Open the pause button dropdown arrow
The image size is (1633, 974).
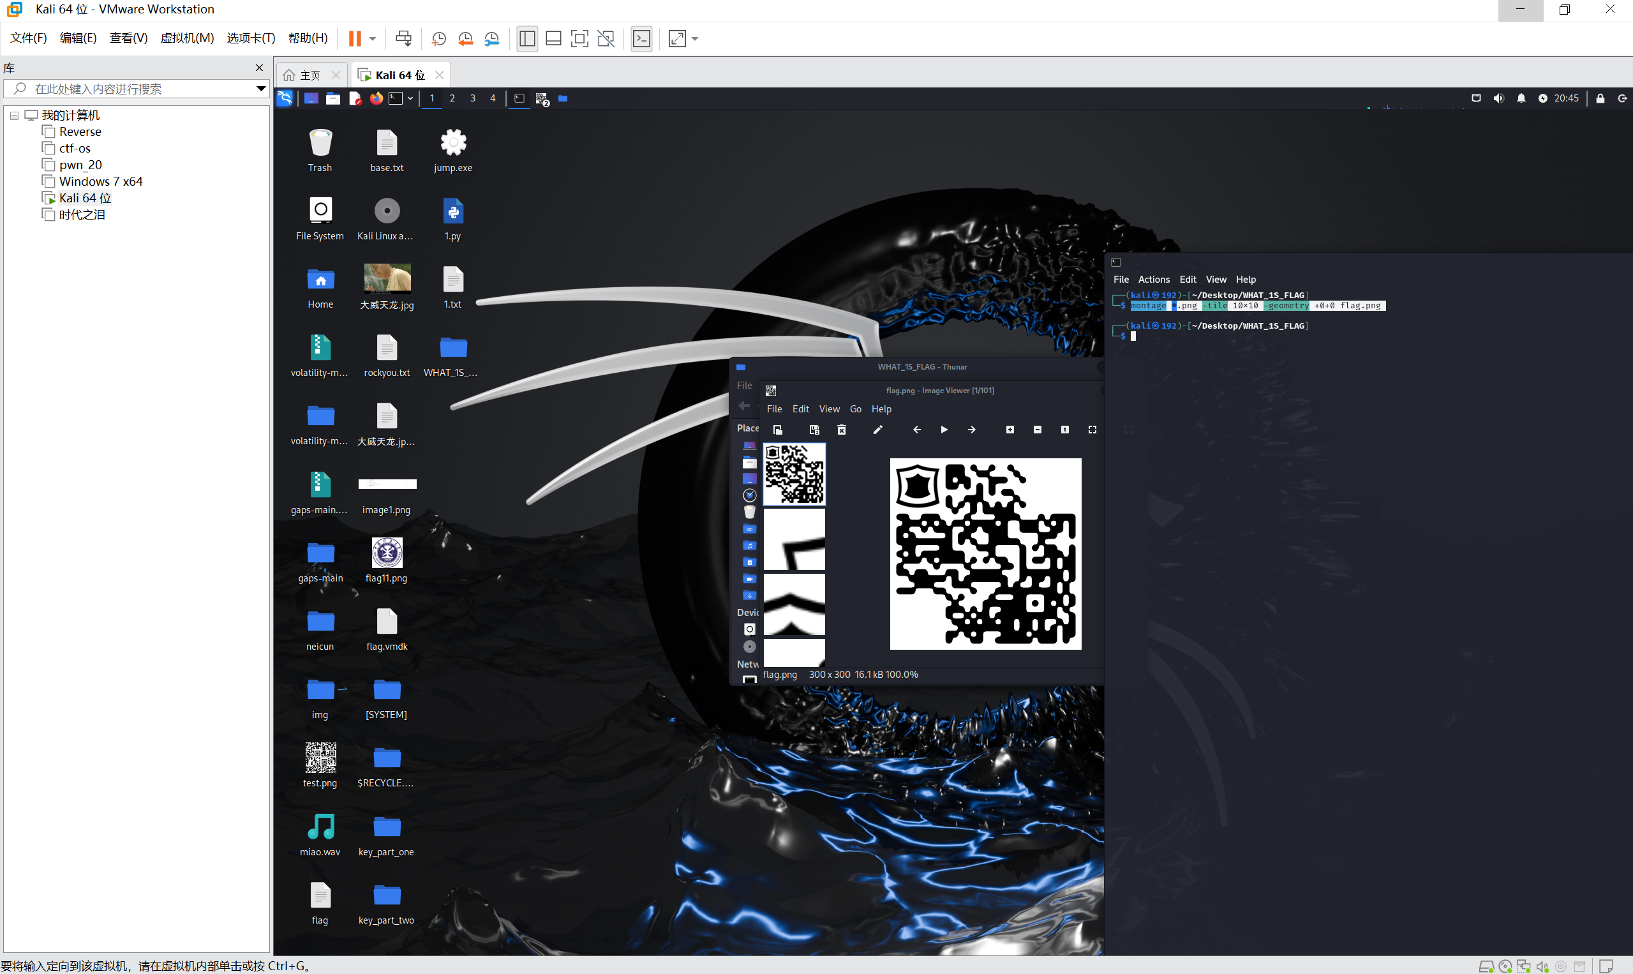pos(372,39)
